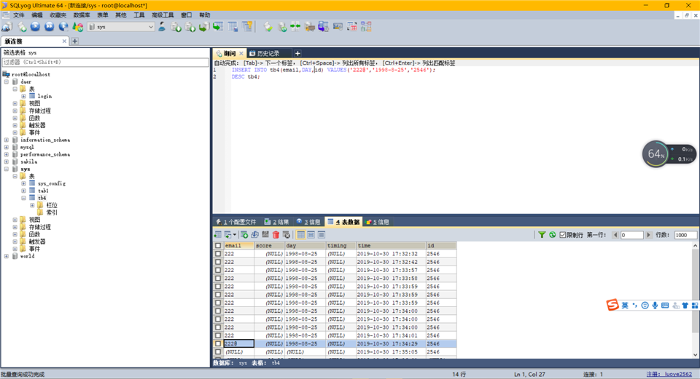Close the 新连接 connection tab

click(x=64, y=41)
